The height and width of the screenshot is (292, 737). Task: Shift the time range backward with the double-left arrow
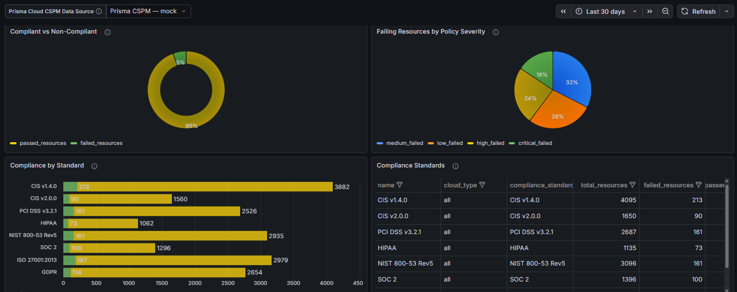pyautogui.click(x=563, y=11)
